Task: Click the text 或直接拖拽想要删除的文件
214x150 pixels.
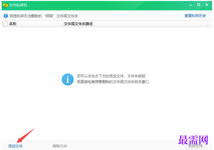Action: (x=113, y=82)
